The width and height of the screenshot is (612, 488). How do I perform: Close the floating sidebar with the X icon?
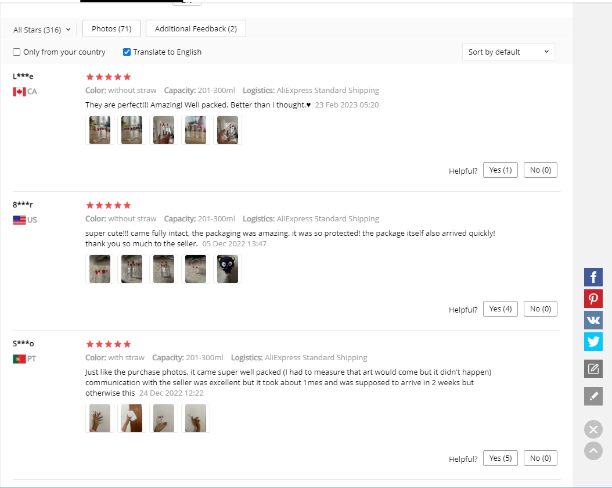[593, 430]
